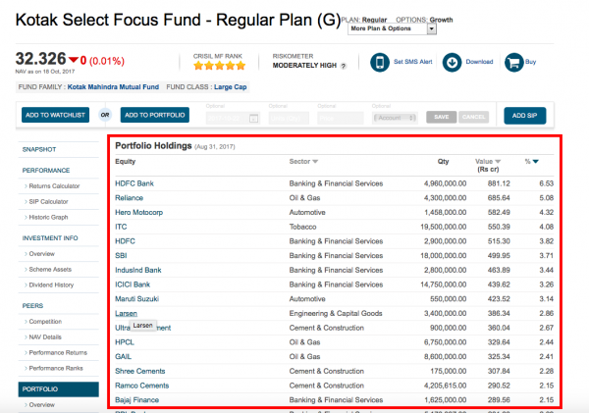Click the 881.12 value for HDFC Bank
Image resolution: width=589 pixels, height=413 pixels.
(499, 183)
